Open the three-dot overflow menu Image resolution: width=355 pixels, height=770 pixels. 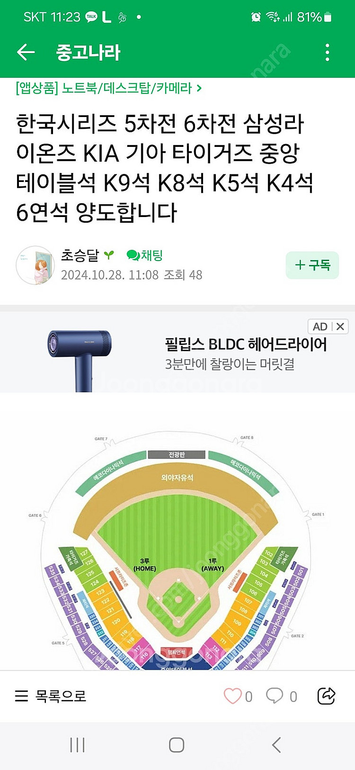pos(327,52)
